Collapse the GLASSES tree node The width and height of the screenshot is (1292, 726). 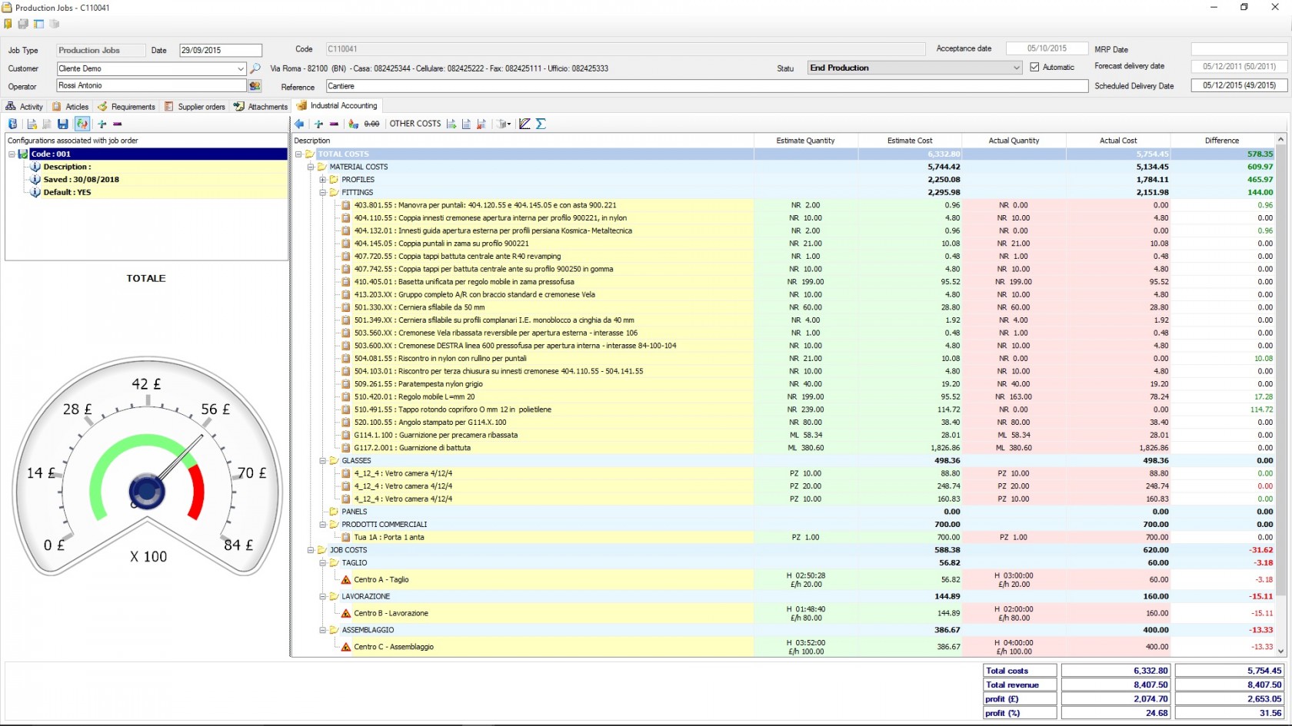pyautogui.click(x=323, y=461)
